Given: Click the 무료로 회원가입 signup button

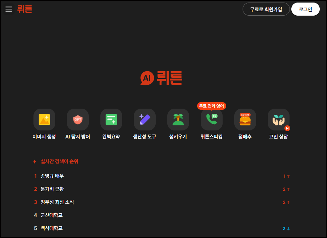Looking at the screenshot, I should pos(266,9).
